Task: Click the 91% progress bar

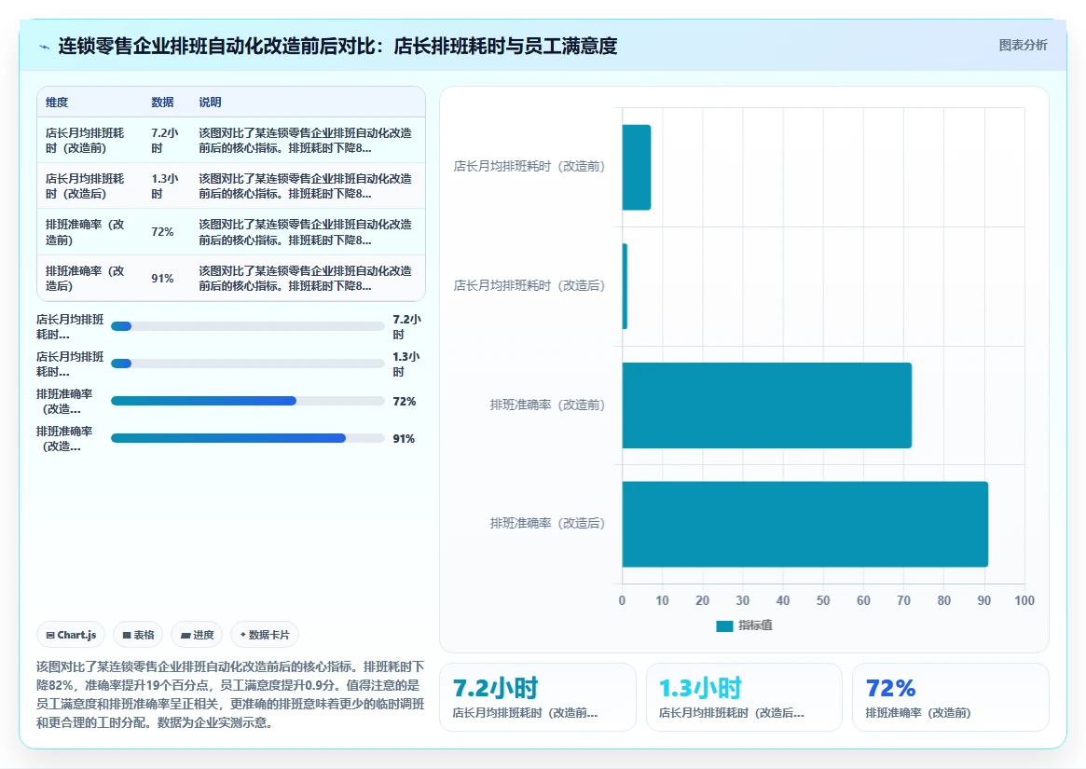Action: click(x=247, y=438)
